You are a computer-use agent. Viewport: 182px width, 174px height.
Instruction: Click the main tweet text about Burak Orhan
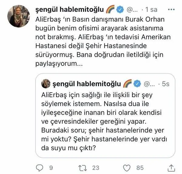(x=103, y=42)
